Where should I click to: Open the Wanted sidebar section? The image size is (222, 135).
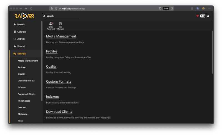21,46
